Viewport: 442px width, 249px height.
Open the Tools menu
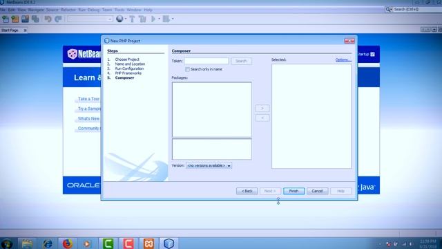pos(119,10)
